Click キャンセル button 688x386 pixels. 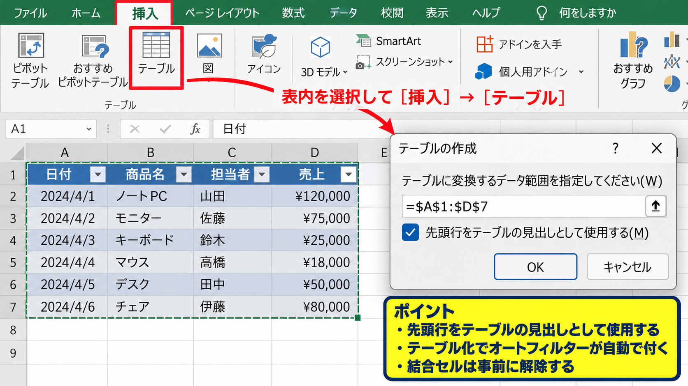pyautogui.click(x=628, y=267)
